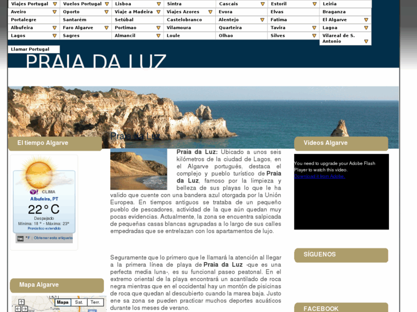The height and width of the screenshot is (312, 417).
Task: Click the El tiempo Algarve header
Action: click(55, 143)
